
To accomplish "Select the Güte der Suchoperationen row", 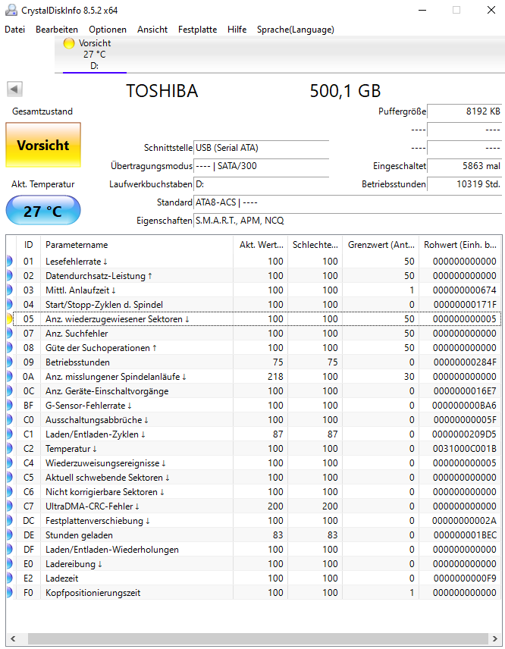I will (x=254, y=348).
